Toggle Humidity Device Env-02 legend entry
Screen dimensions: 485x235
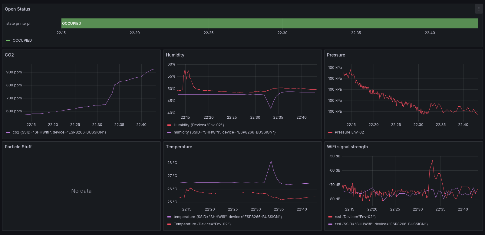tap(199, 125)
